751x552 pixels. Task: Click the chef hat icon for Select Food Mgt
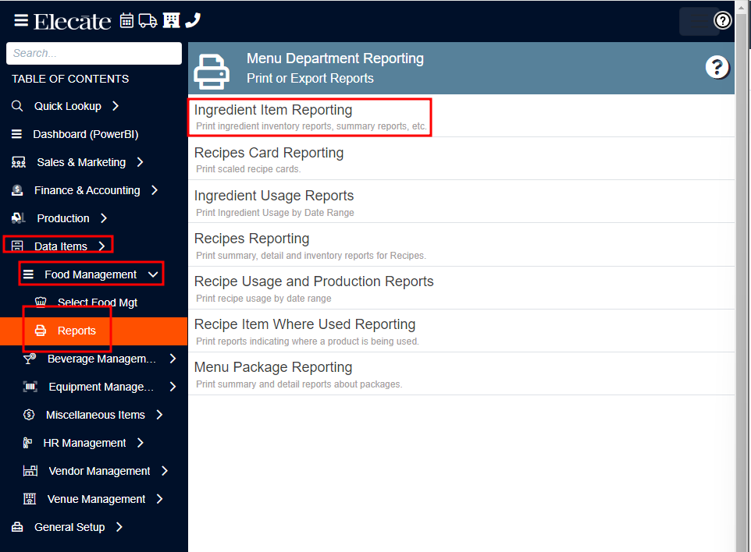pos(41,302)
